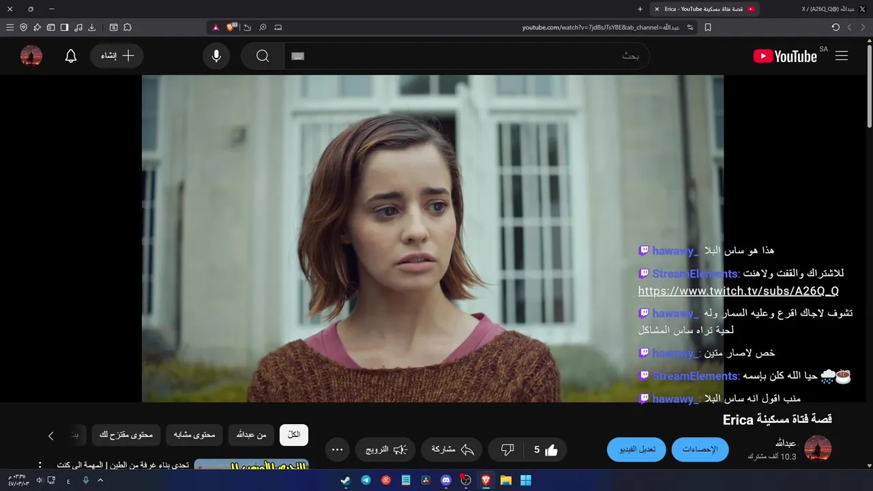This screenshot has width=873, height=491.
Task: Open the zoom magnifier icon in address bar
Action: point(263,27)
